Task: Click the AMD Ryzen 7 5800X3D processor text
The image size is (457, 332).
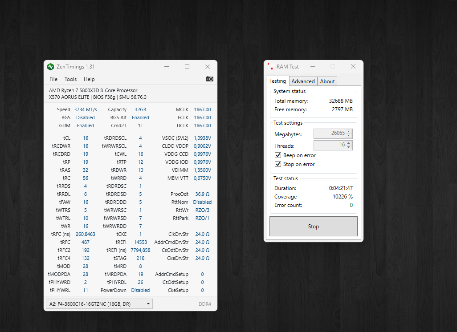Action: (x=93, y=90)
